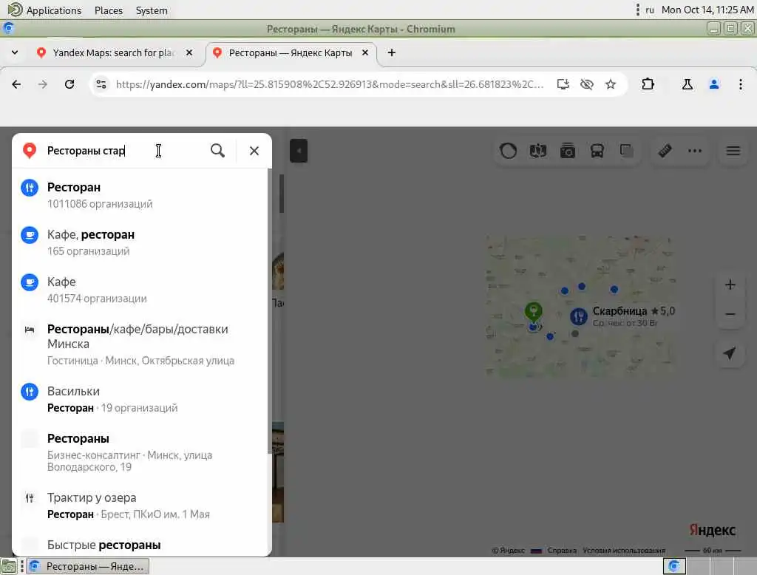Click the my-location arrow button

pos(730,353)
